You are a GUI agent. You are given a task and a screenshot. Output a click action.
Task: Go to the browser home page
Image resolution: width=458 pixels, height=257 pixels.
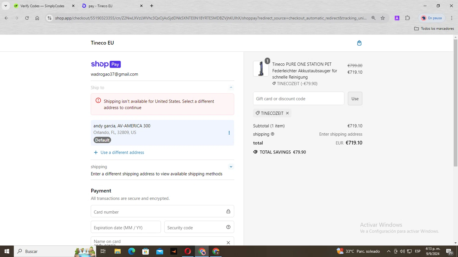coord(37,18)
